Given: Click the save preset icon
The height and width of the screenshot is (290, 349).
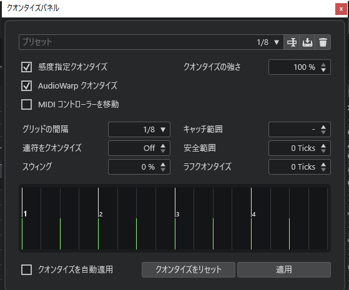Looking at the screenshot, I should [x=307, y=42].
